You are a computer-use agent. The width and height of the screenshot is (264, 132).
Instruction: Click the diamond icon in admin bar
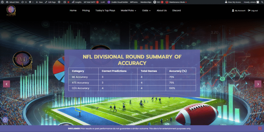point(59,2)
